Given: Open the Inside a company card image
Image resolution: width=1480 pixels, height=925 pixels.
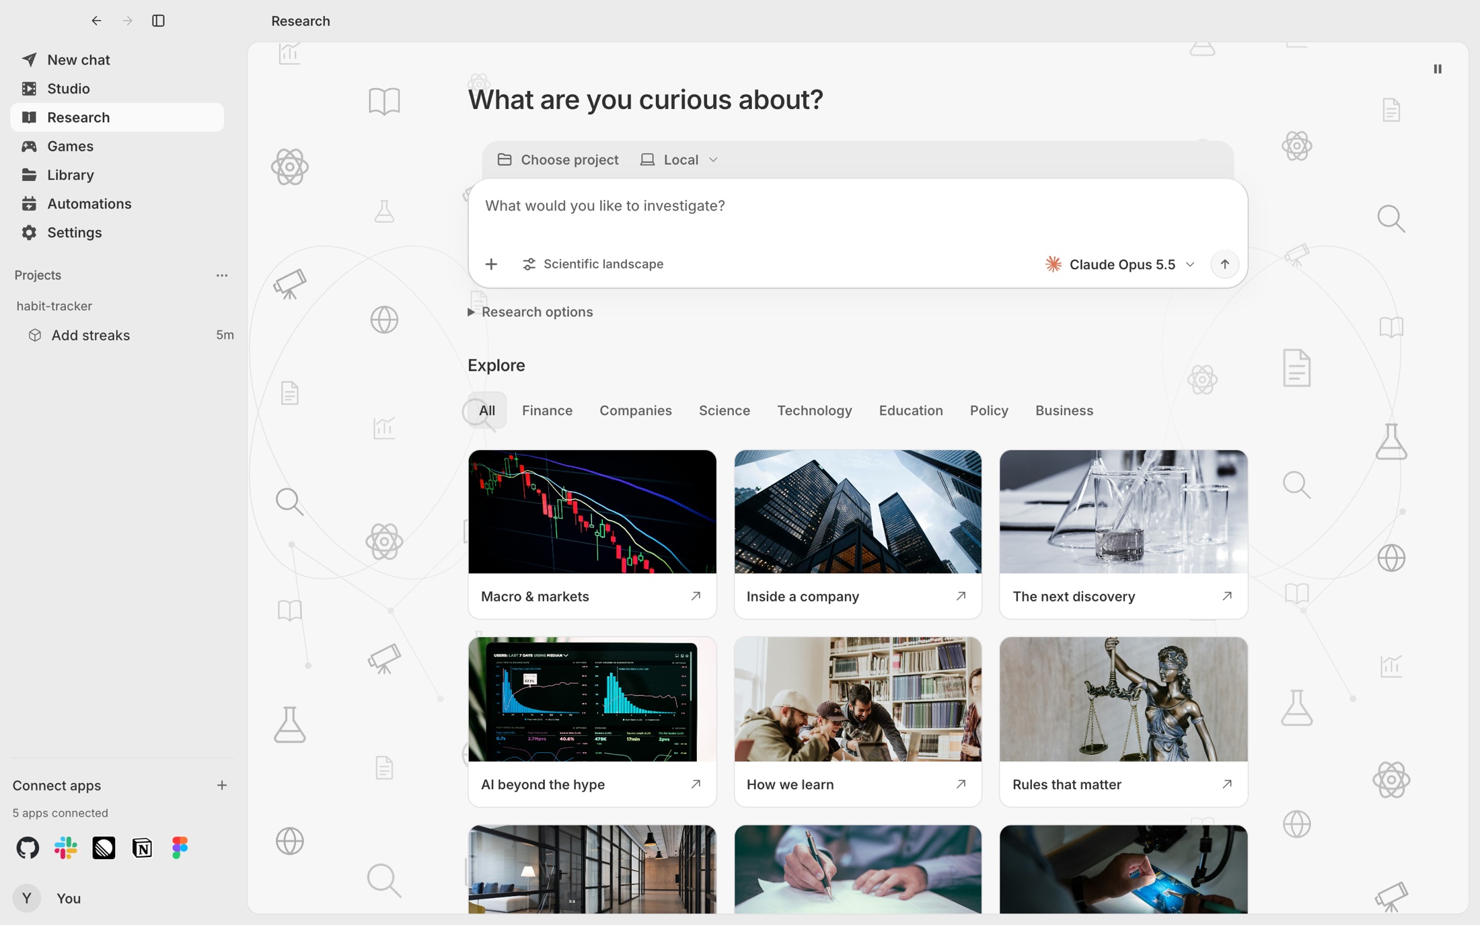Looking at the screenshot, I should pyautogui.click(x=858, y=512).
